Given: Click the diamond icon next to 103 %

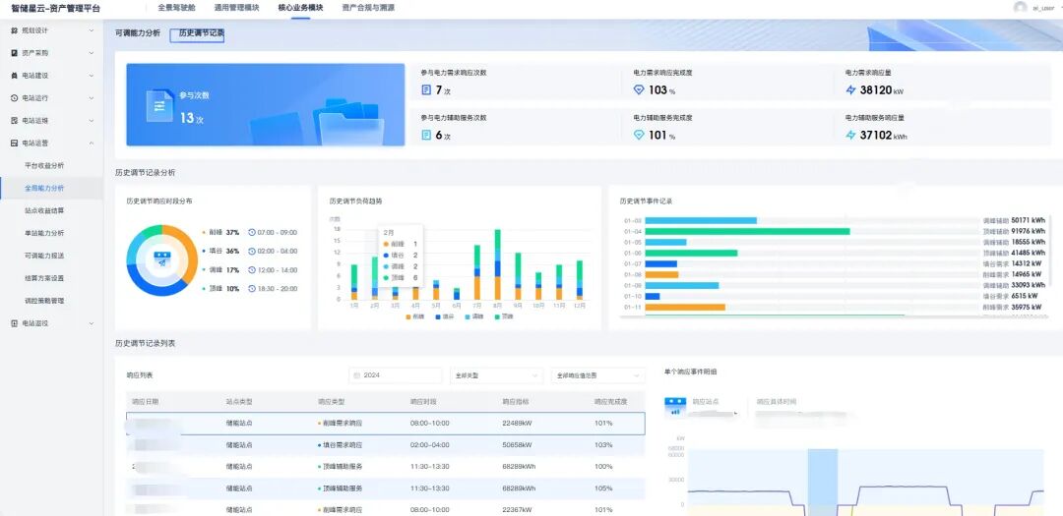Looking at the screenshot, I should click(x=639, y=89).
